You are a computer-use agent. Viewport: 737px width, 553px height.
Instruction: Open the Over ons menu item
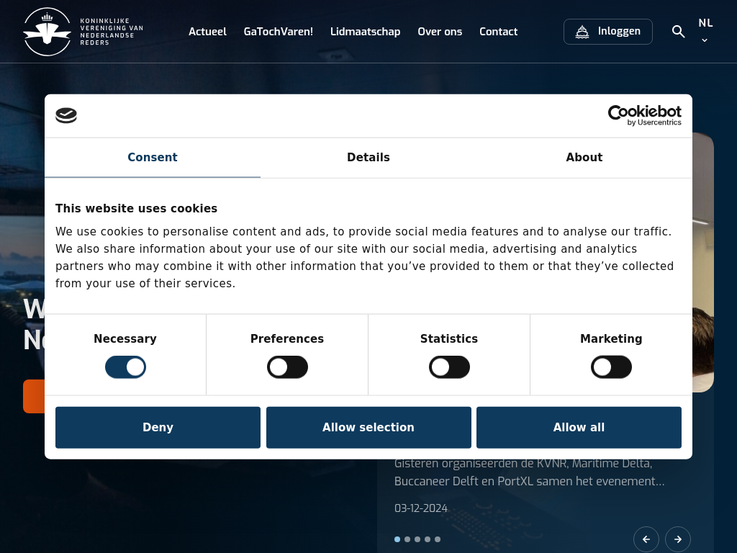440,32
